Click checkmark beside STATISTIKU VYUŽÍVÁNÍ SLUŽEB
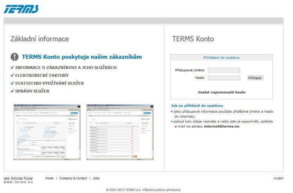Screen dimensions: 293x193 [12, 83]
